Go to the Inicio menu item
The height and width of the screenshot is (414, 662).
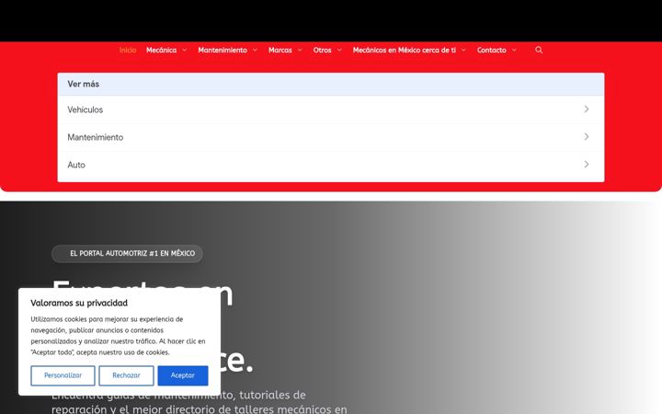click(x=128, y=50)
